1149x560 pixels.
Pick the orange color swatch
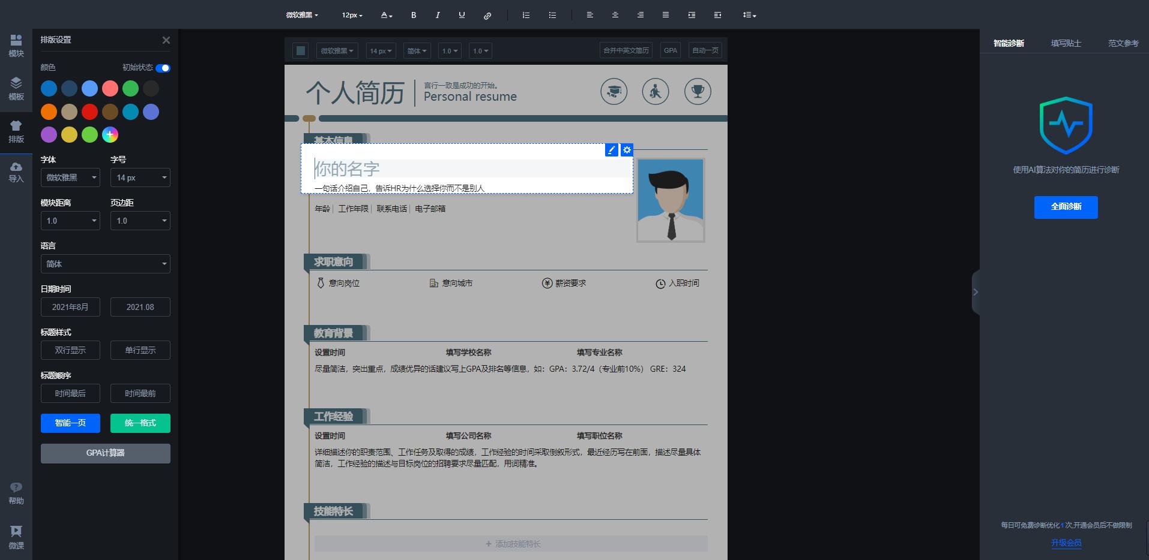pyautogui.click(x=49, y=112)
